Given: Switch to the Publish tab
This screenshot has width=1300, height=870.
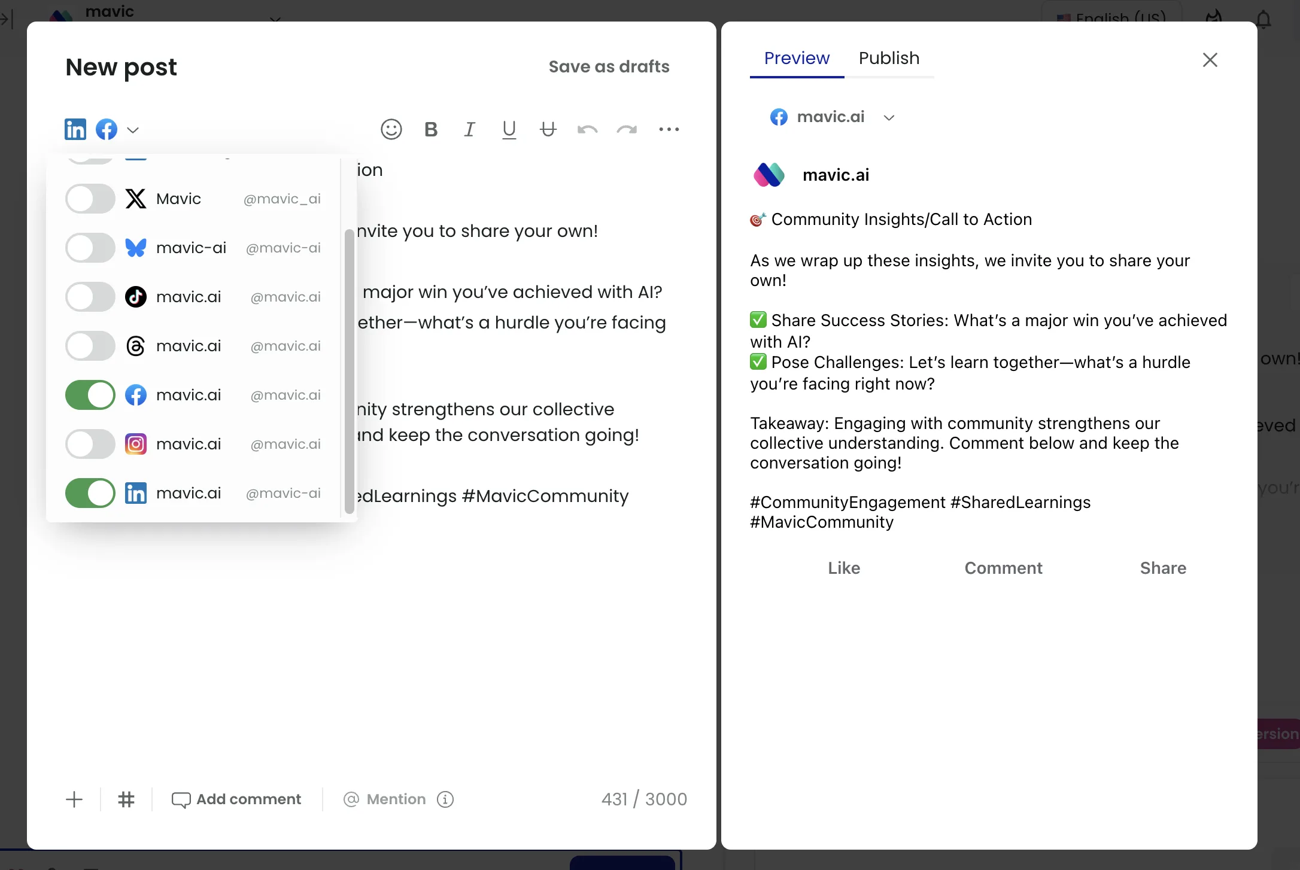Looking at the screenshot, I should tap(889, 58).
